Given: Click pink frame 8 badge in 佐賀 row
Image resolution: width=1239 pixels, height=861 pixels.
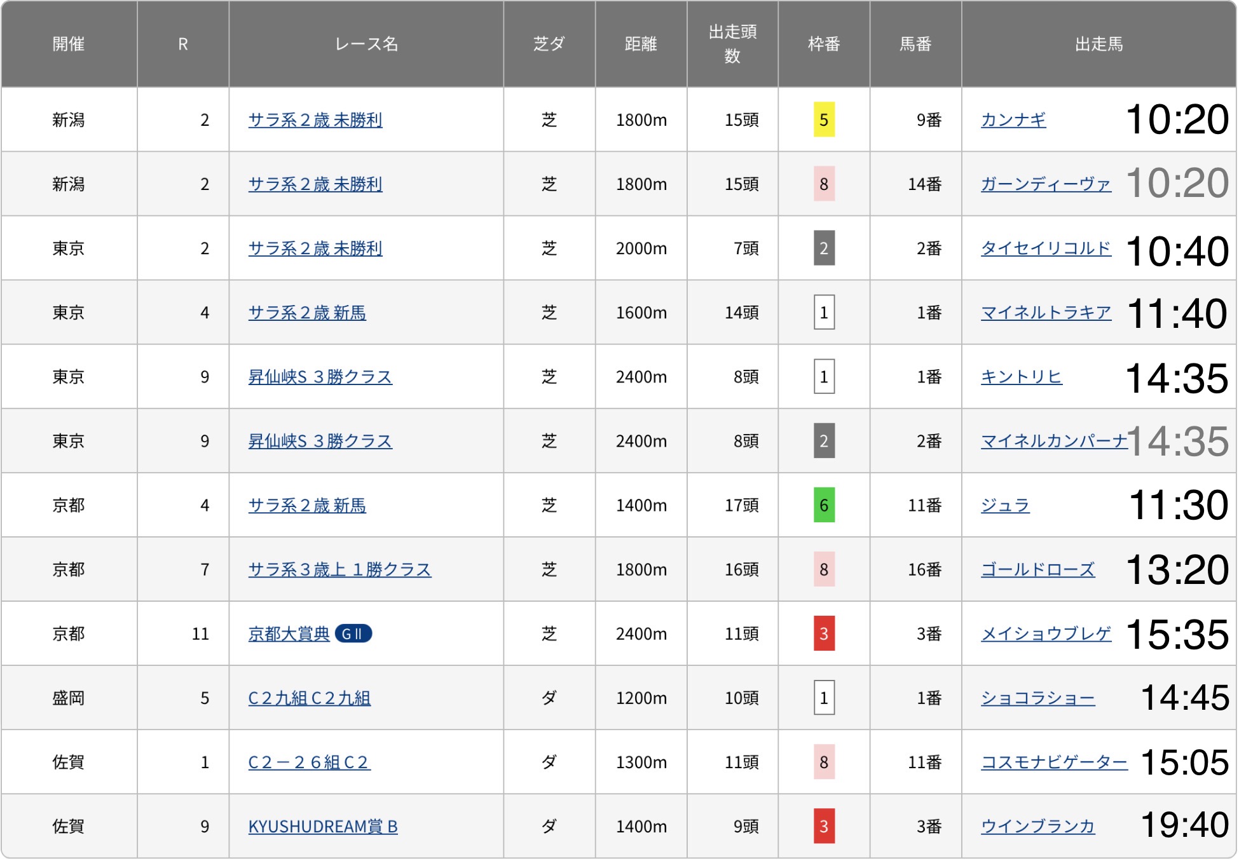Looking at the screenshot, I should coord(824,762).
